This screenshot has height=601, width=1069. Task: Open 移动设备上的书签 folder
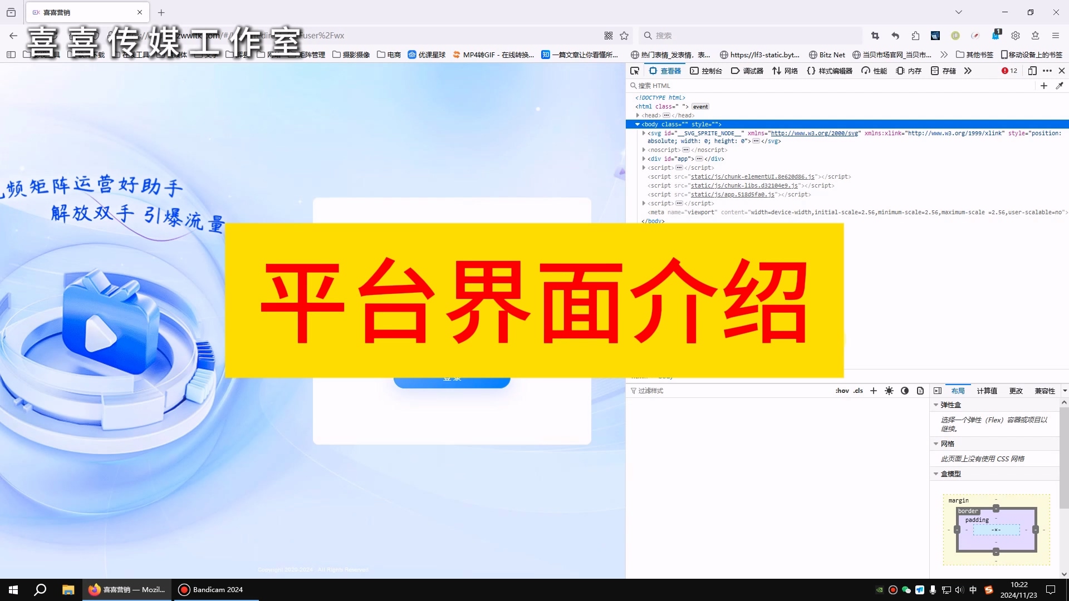pos(1031,55)
